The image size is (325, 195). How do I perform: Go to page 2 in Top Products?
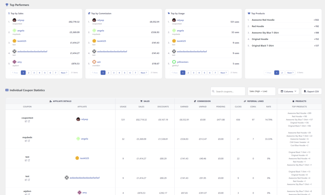[282, 73]
